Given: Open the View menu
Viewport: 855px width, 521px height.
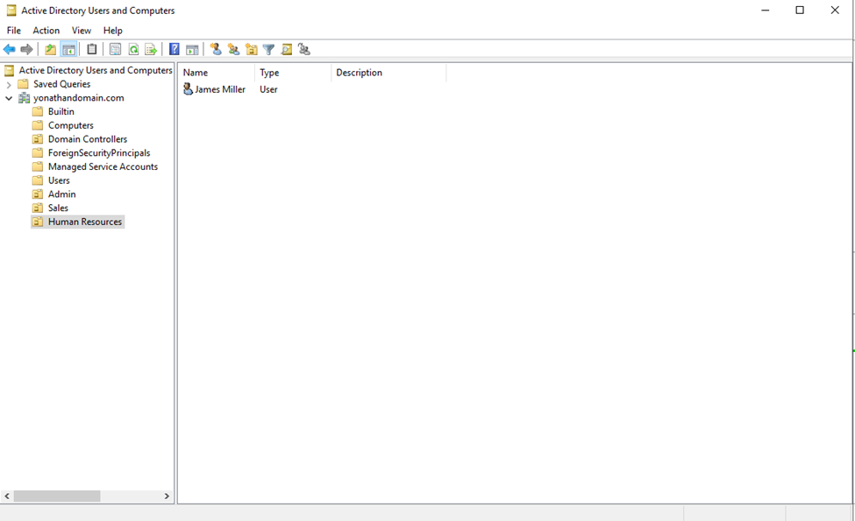Looking at the screenshot, I should (x=82, y=31).
